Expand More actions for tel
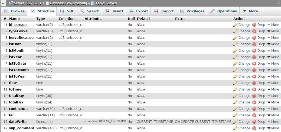Screen dimensions: 281x132 click(x=273, y=115)
